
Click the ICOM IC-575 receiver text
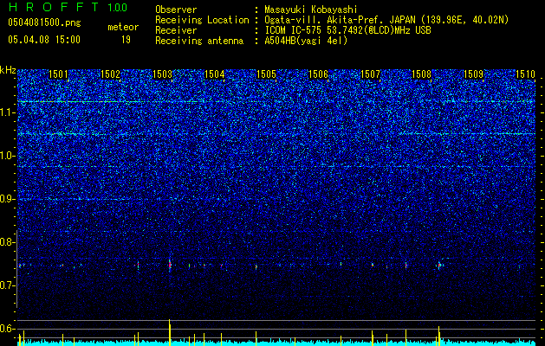(x=348, y=30)
